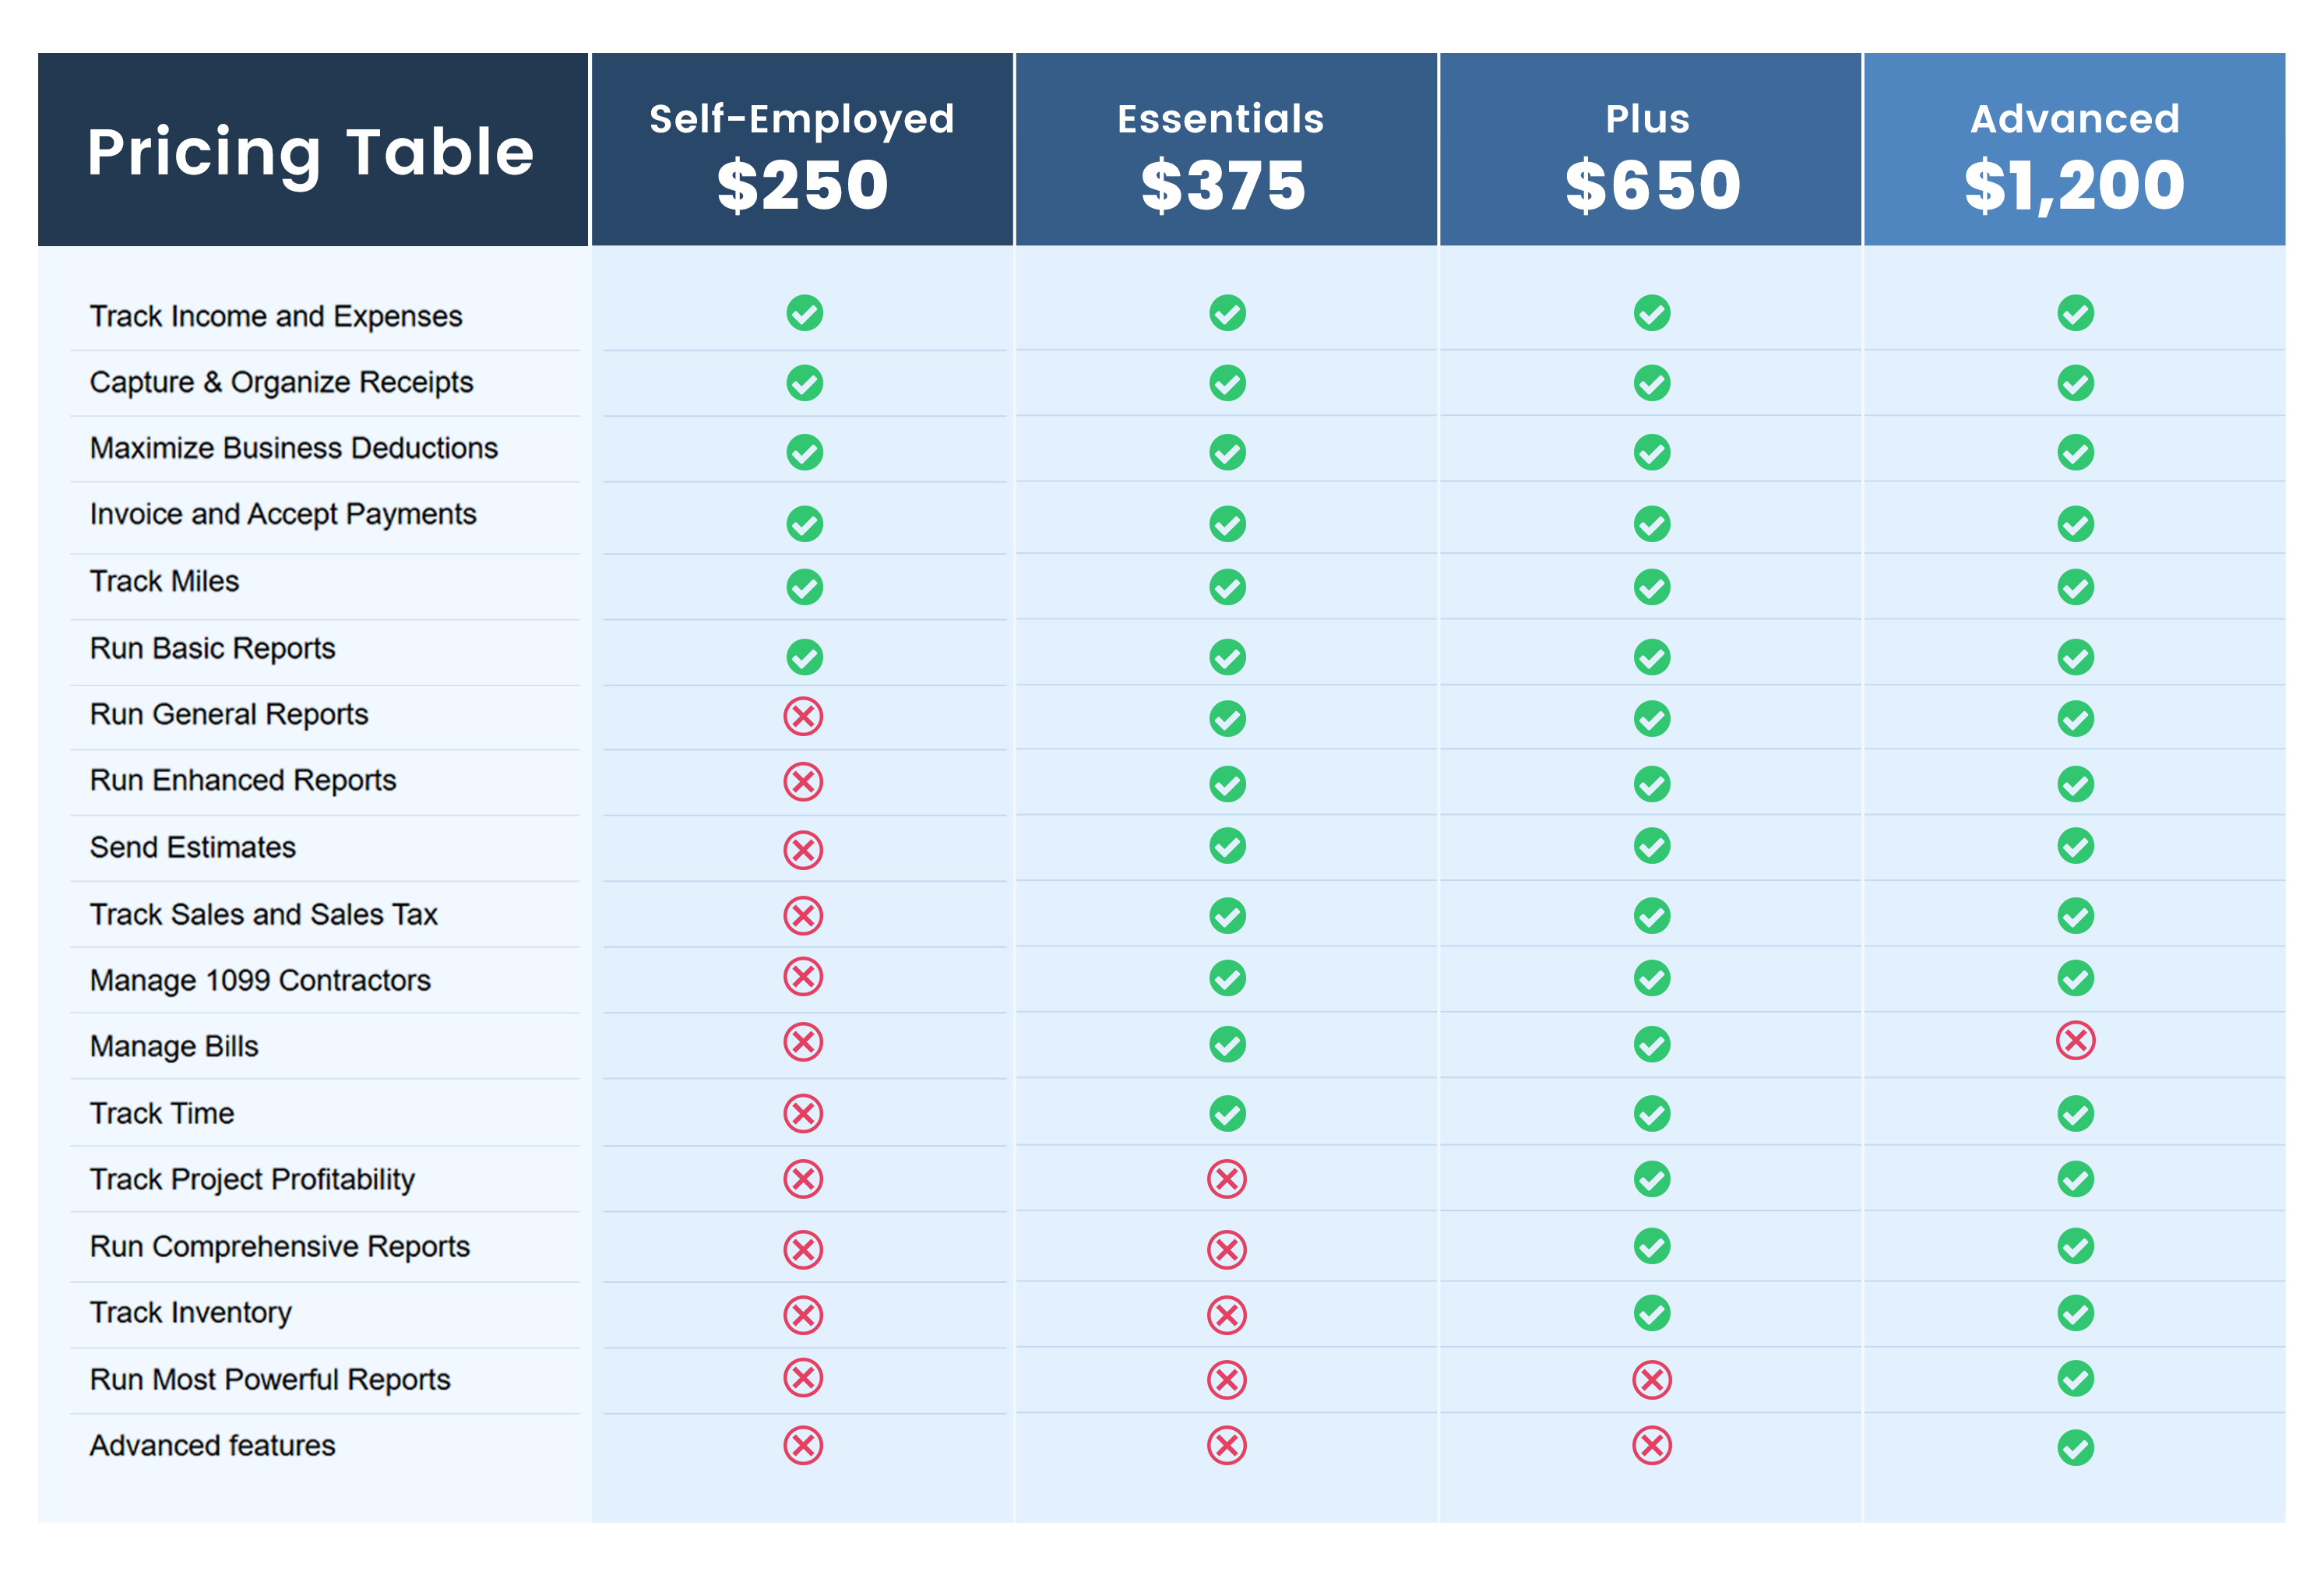Click the Manage 1099 Contractors feature label
The image size is (2324, 1575).
coord(260,980)
